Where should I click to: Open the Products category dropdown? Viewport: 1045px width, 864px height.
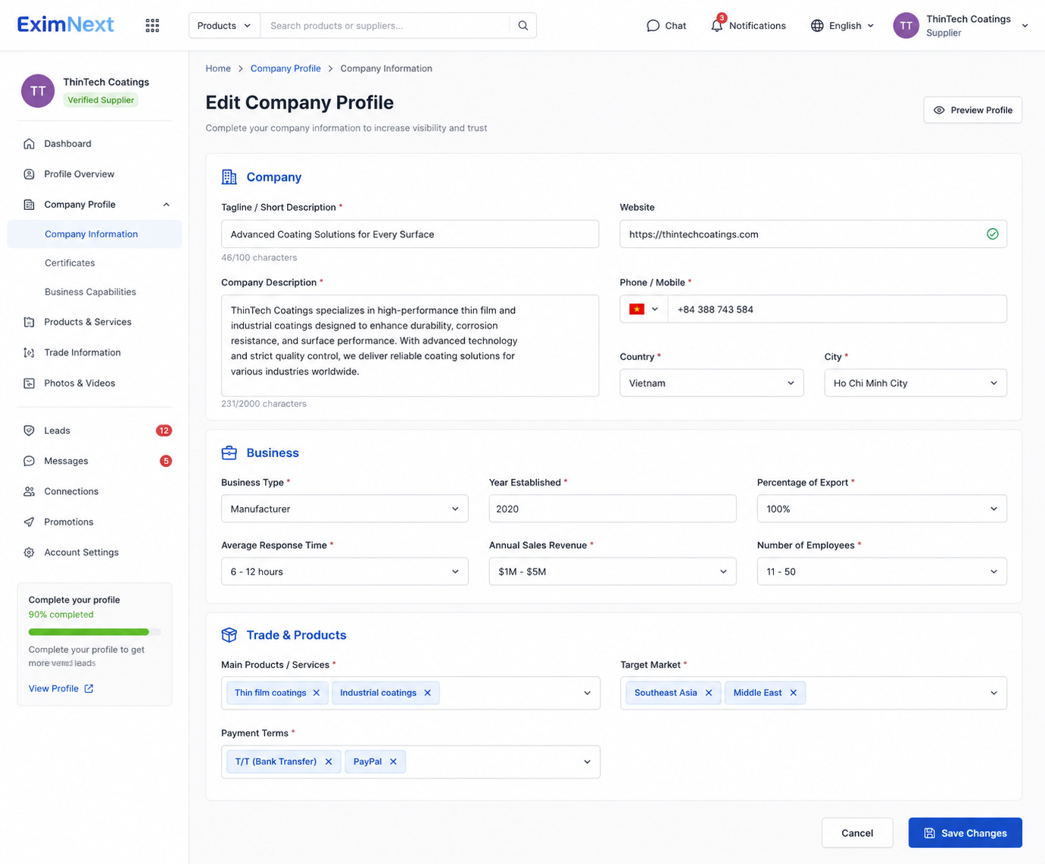[x=224, y=26]
